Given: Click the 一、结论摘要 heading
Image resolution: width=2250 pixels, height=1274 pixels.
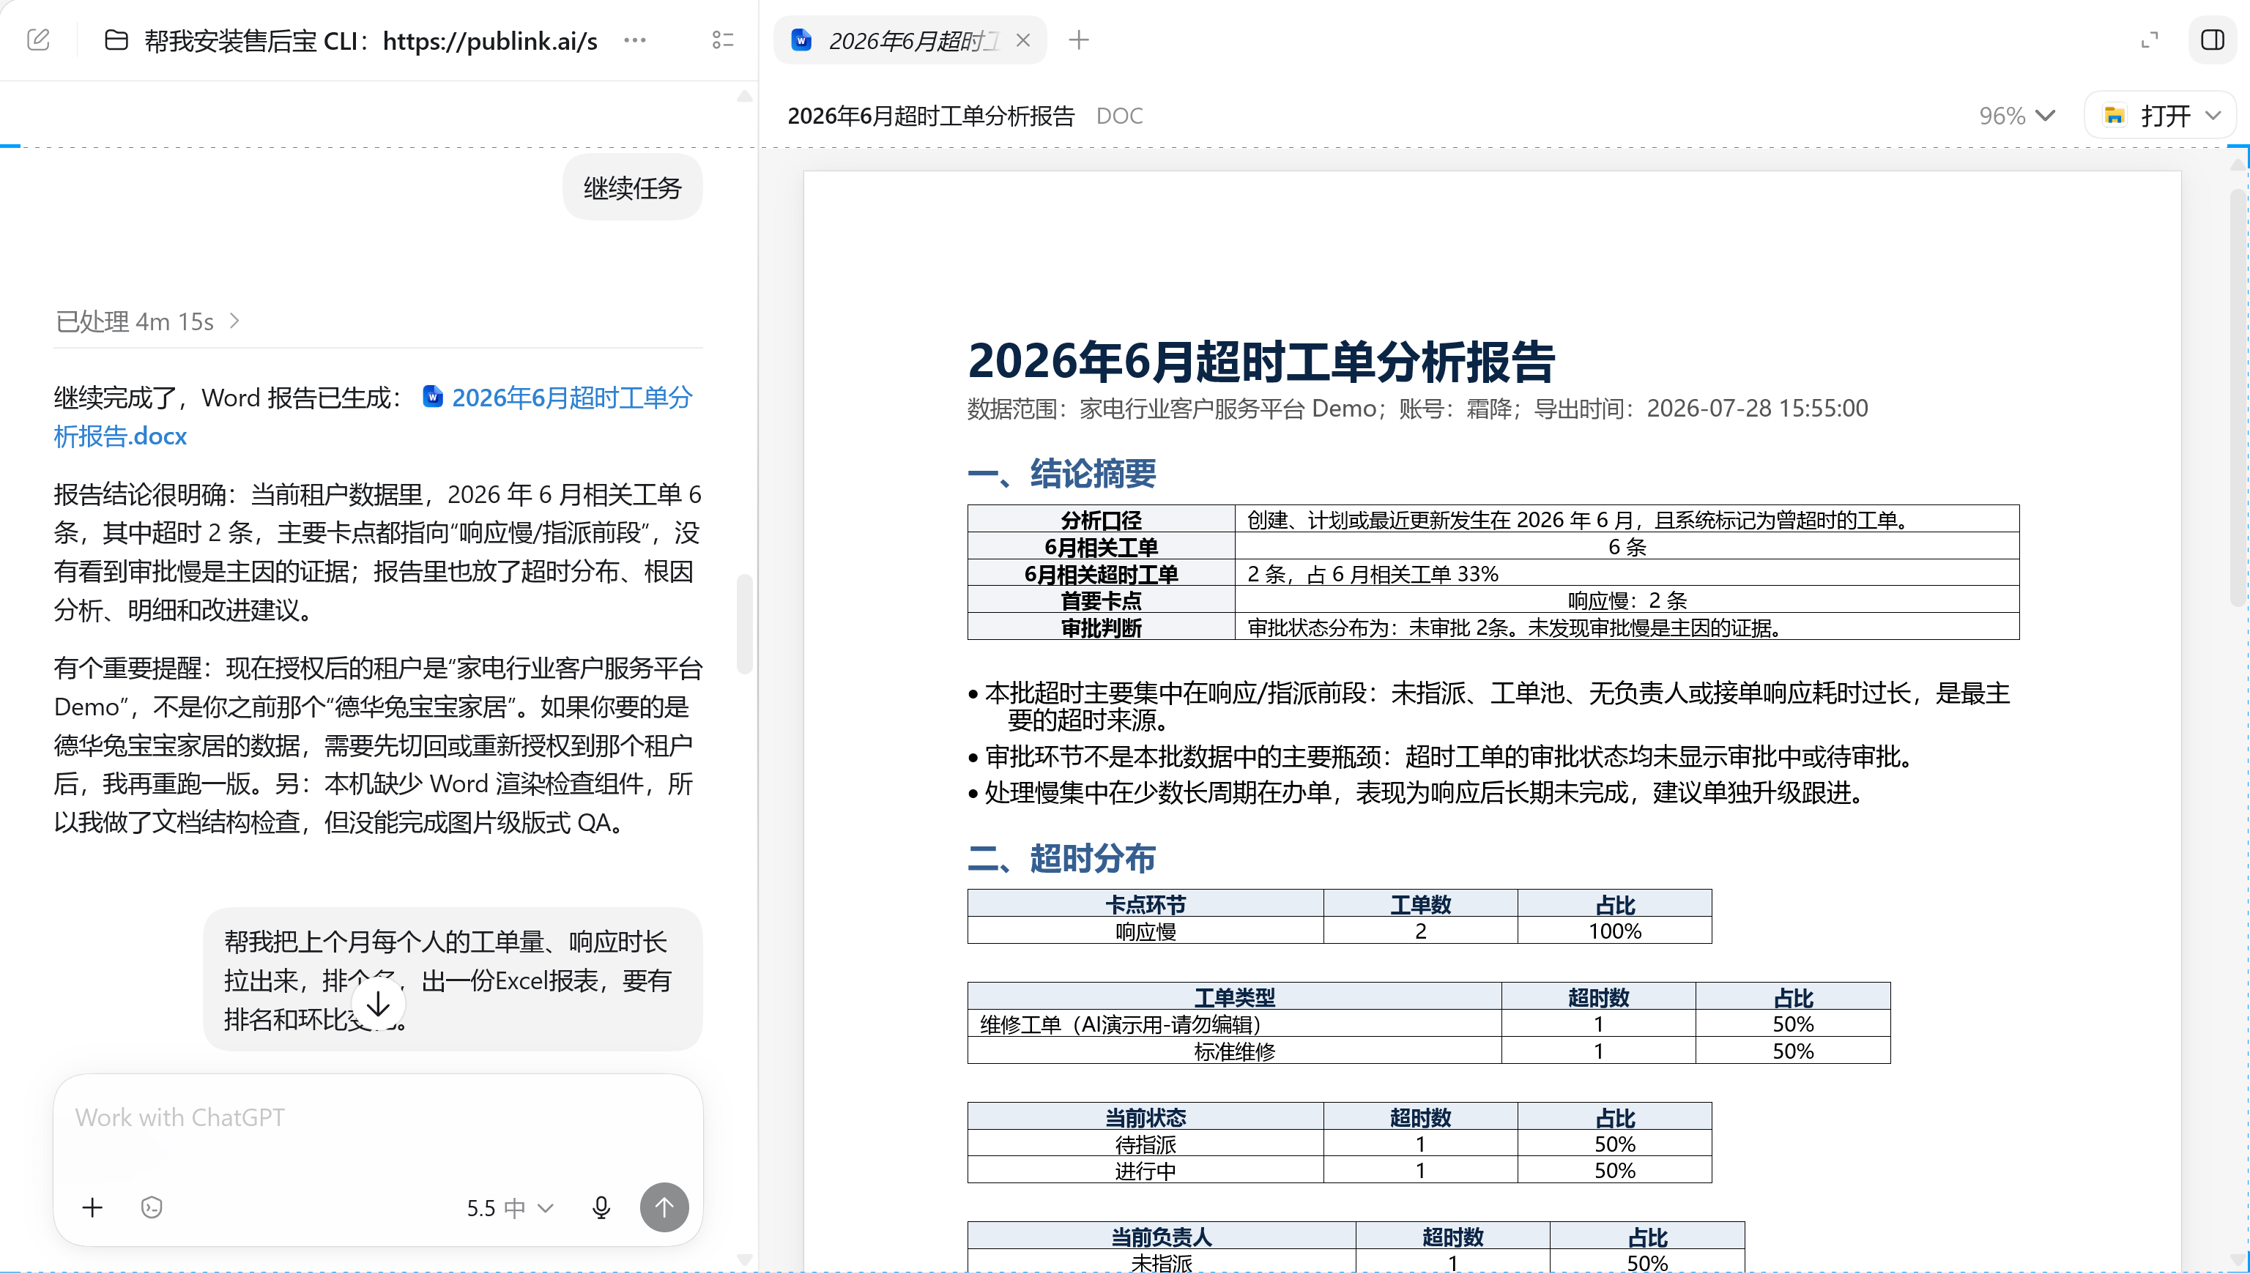Looking at the screenshot, I should (1061, 474).
